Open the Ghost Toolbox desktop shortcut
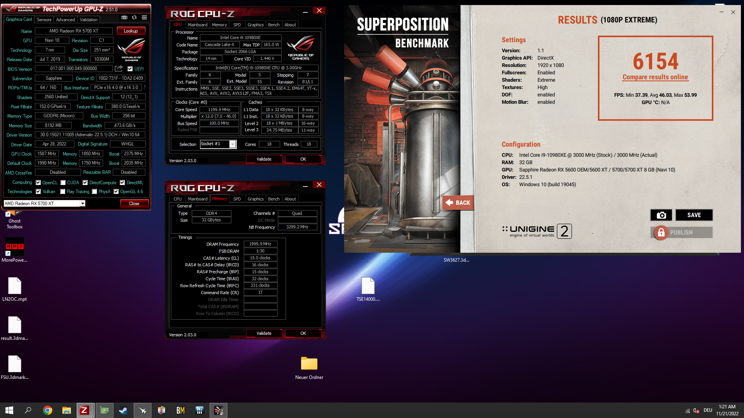Image resolution: width=744 pixels, height=418 pixels. click(x=14, y=220)
